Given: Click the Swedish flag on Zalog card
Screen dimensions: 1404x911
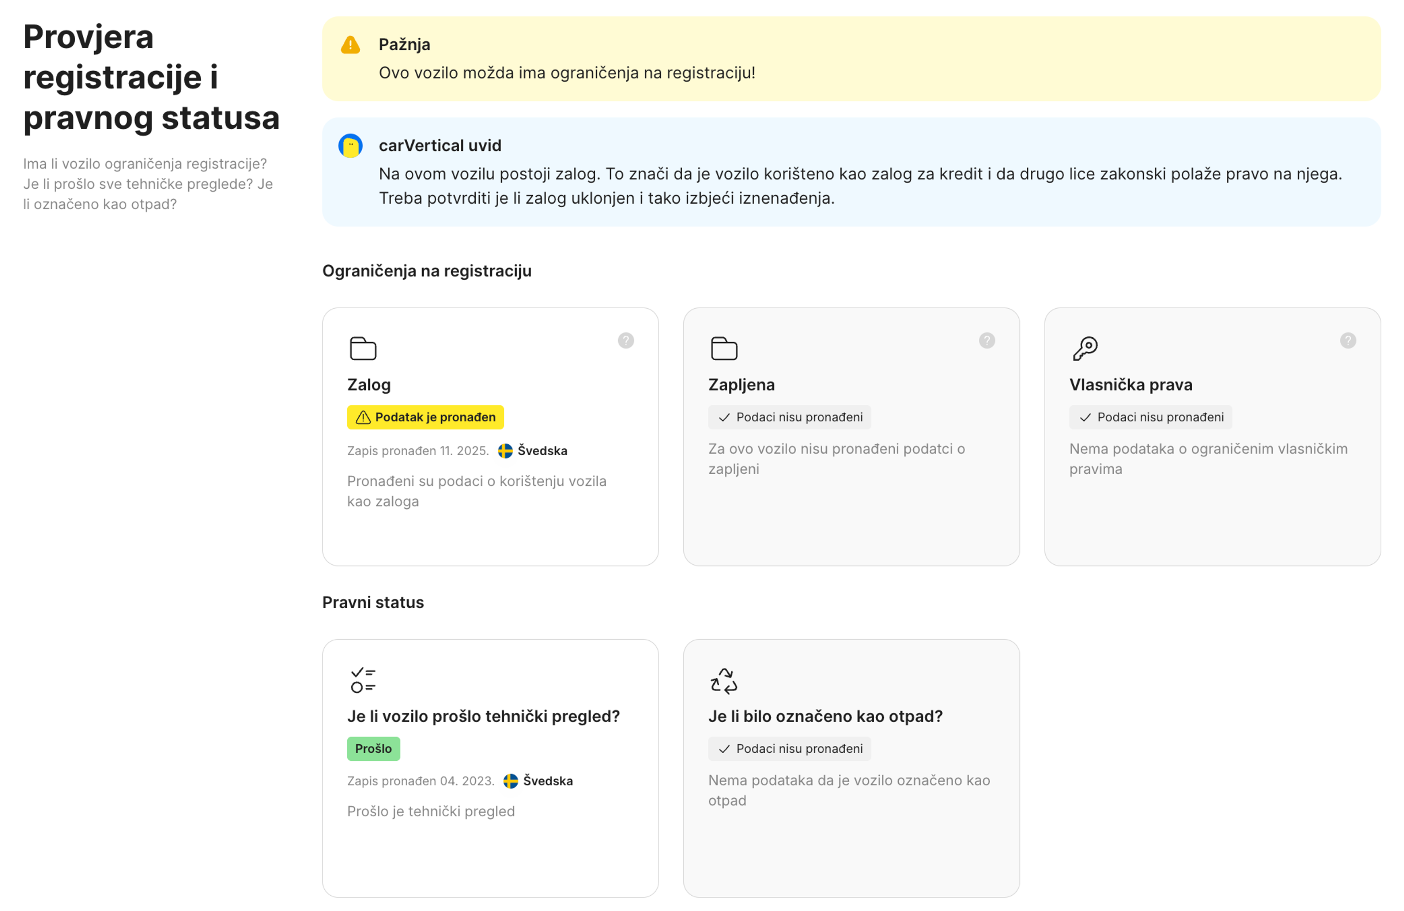Looking at the screenshot, I should coord(506,451).
